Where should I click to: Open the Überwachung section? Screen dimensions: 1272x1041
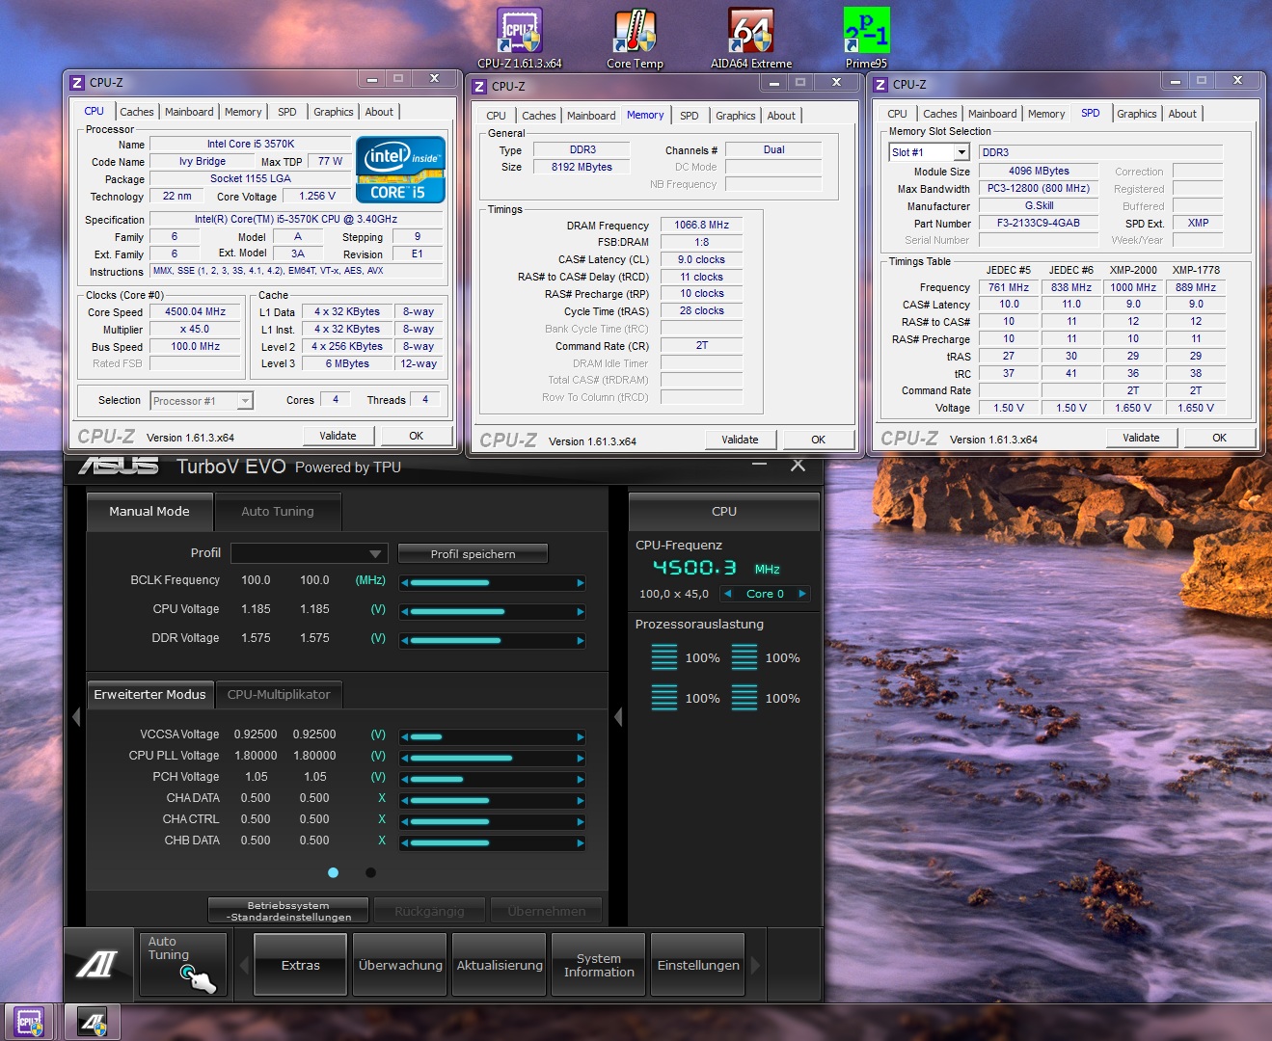400,965
